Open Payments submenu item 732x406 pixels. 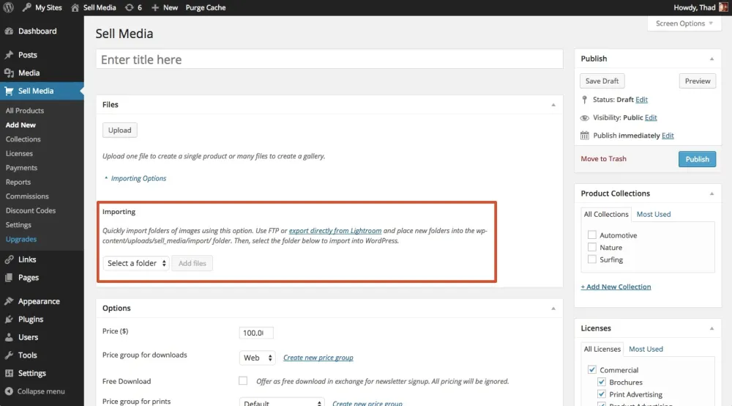(21, 168)
